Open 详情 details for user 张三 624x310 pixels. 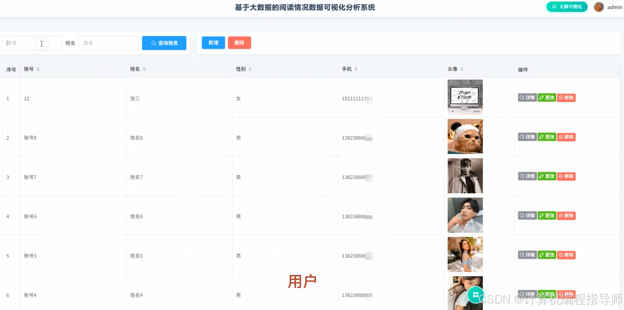[x=527, y=97]
